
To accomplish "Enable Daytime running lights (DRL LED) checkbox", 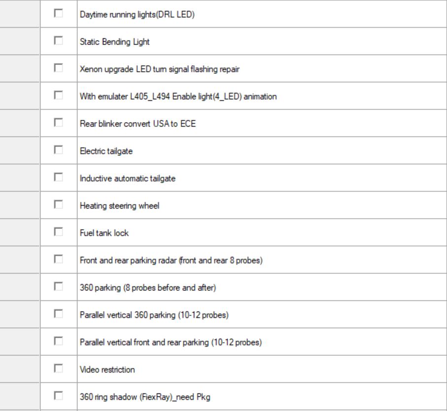I will [x=59, y=14].
